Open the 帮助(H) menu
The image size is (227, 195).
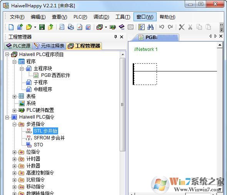(167, 17)
